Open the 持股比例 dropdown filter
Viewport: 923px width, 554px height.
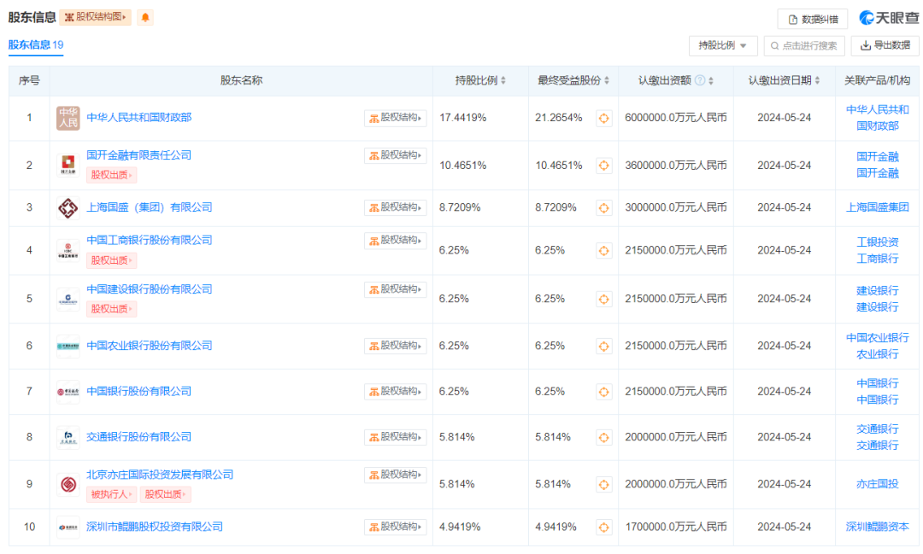tap(723, 45)
